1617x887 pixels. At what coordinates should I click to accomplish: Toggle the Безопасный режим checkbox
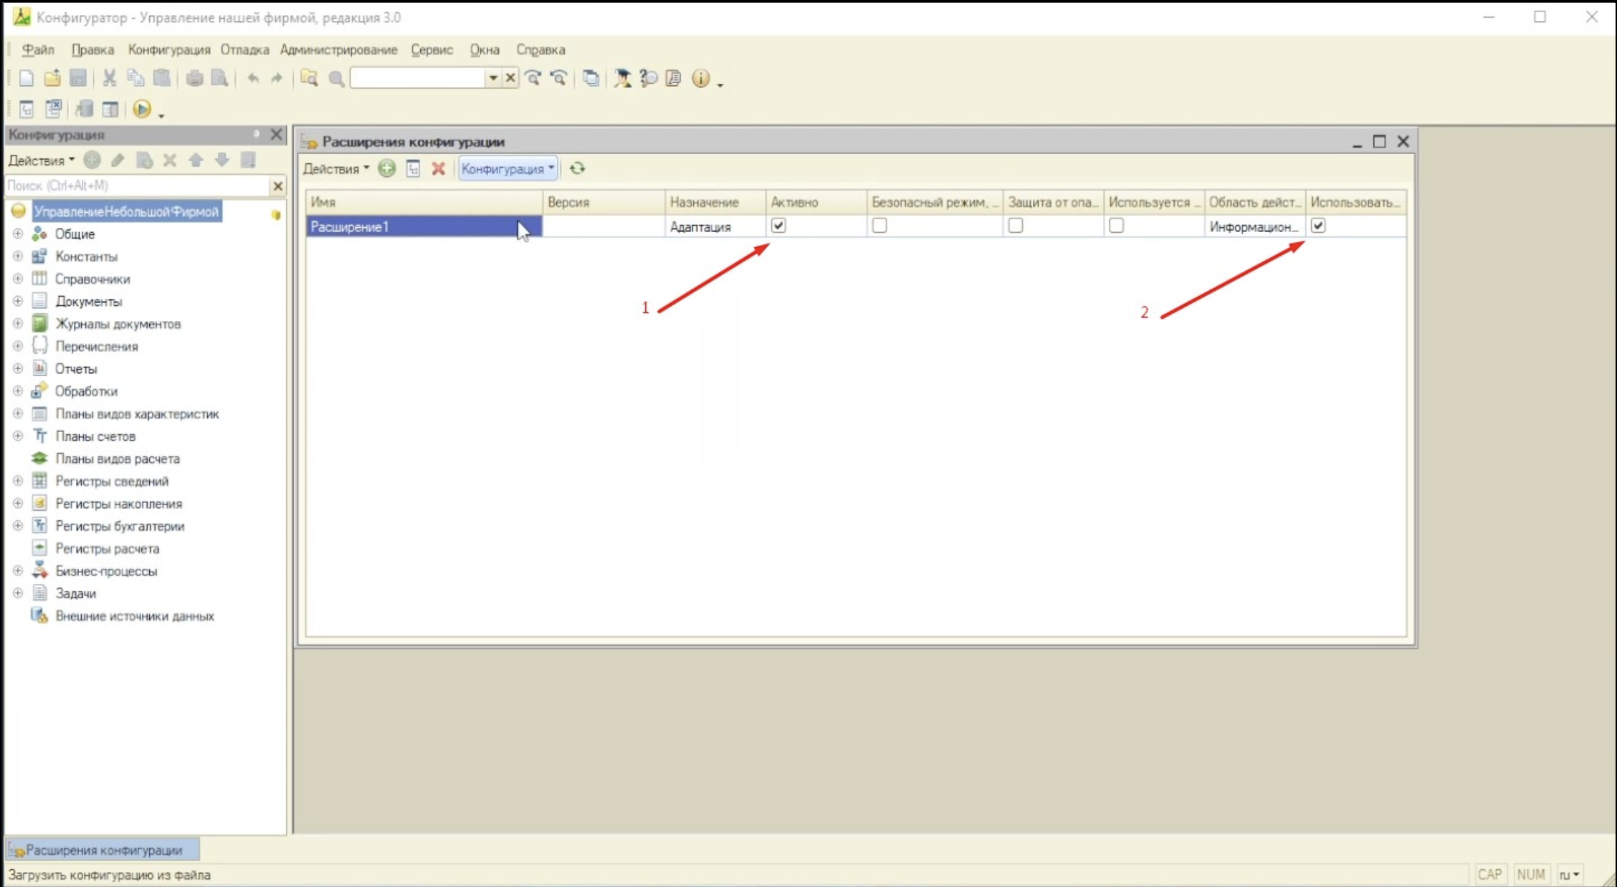click(x=879, y=226)
